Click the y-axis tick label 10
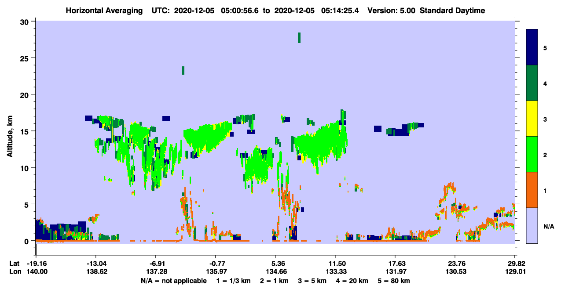 [x=26, y=168]
